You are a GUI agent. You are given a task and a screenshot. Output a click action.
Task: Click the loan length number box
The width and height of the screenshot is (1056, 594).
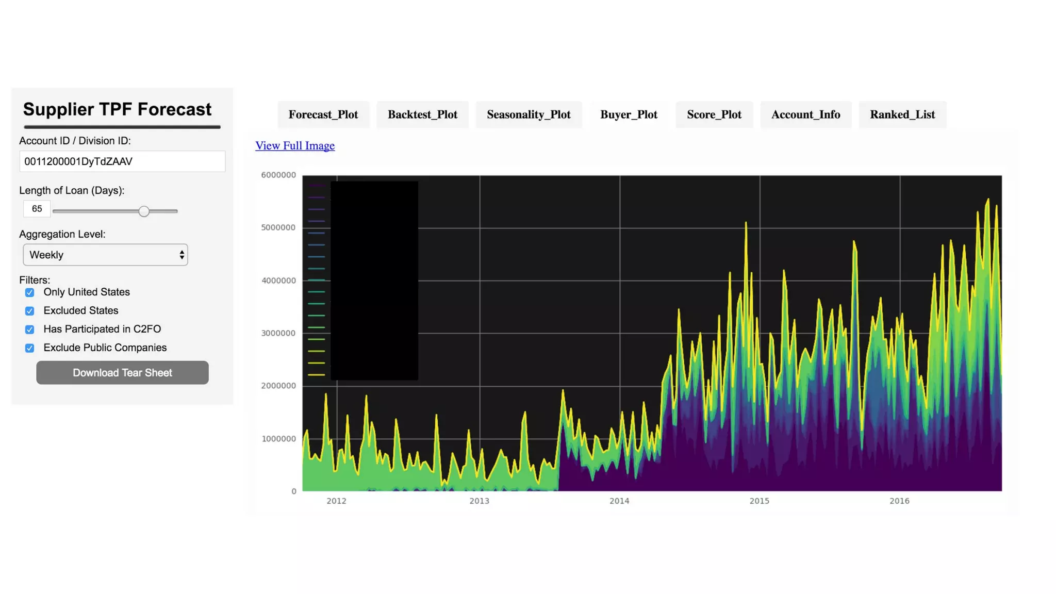coord(37,209)
